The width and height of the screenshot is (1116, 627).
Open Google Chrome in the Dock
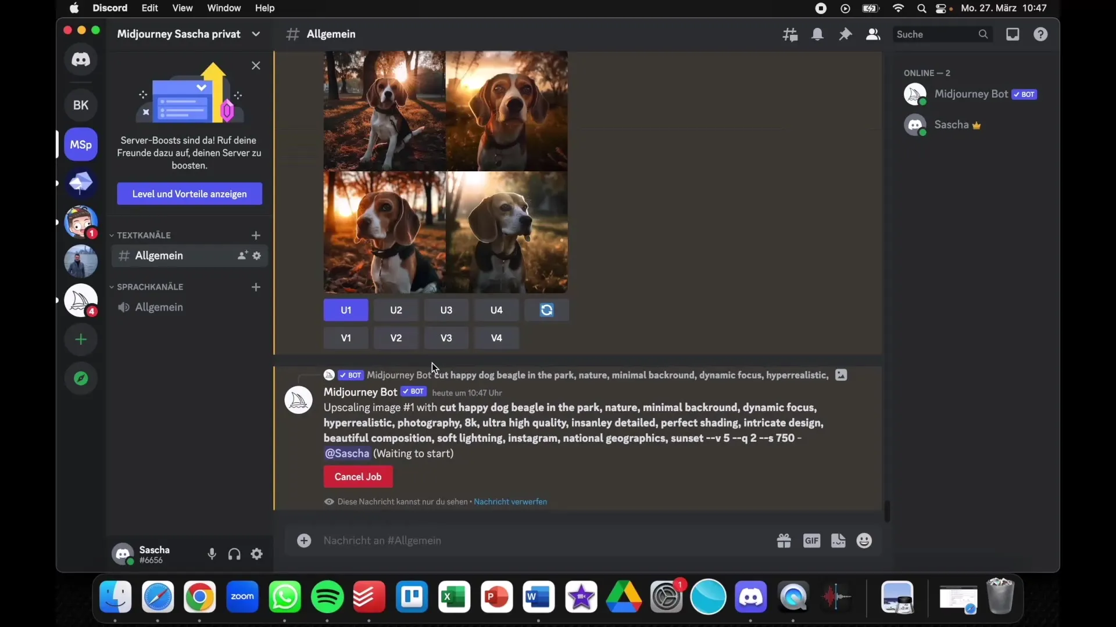click(200, 597)
